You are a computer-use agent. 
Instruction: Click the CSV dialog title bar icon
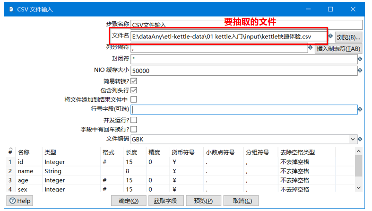click(x=11, y=9)
